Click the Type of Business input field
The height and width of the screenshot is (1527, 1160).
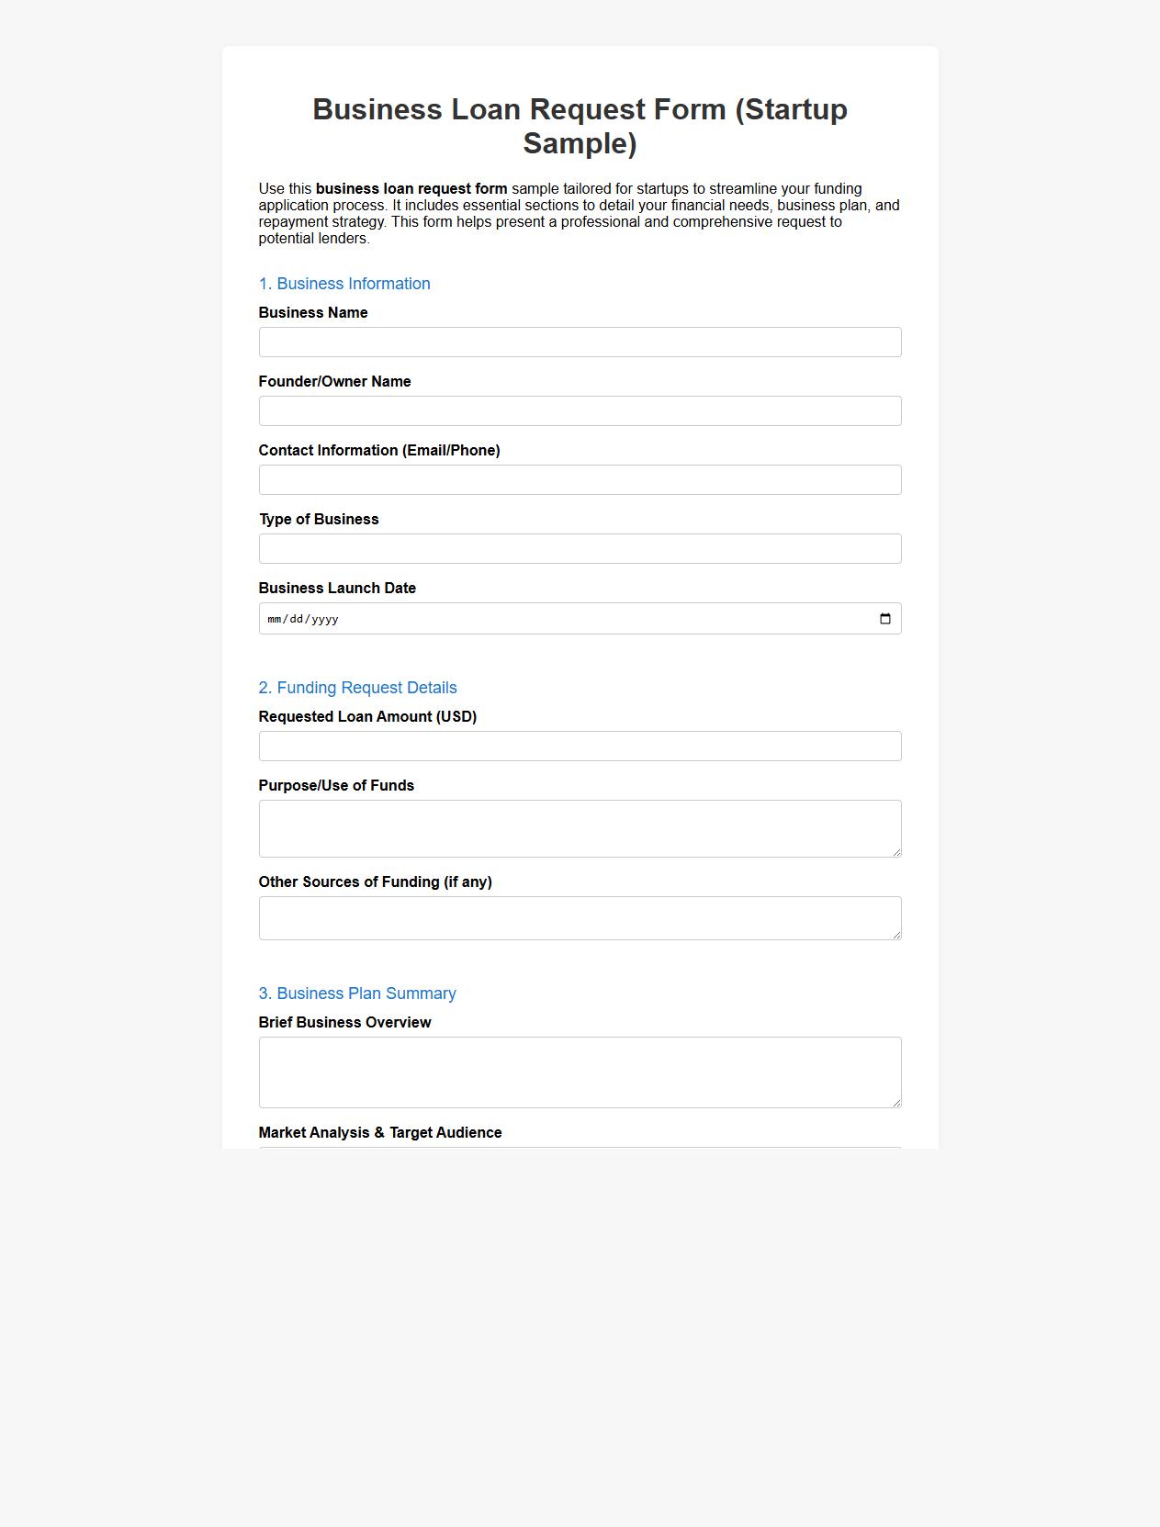580,548
